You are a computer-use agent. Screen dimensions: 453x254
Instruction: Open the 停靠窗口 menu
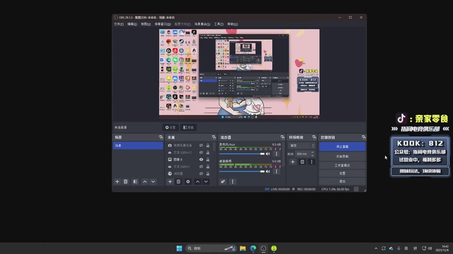click(x=163, y=24)
